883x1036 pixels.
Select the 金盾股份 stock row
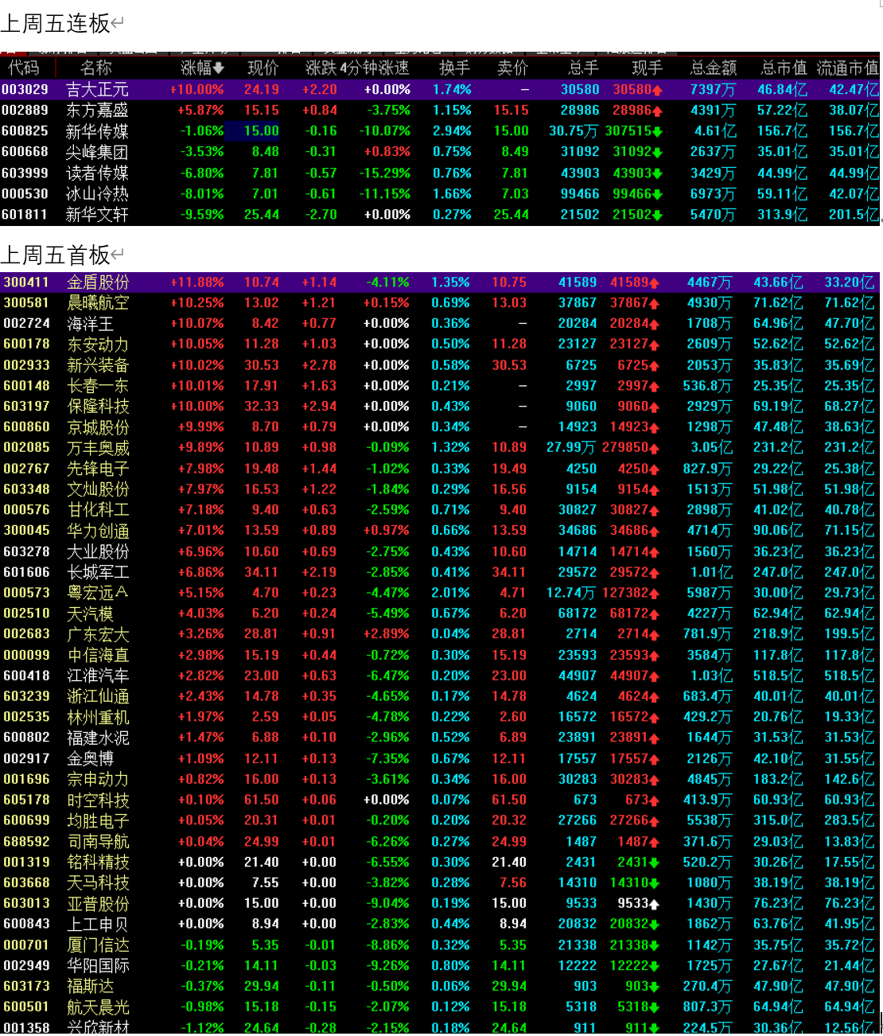click(440, 282)
